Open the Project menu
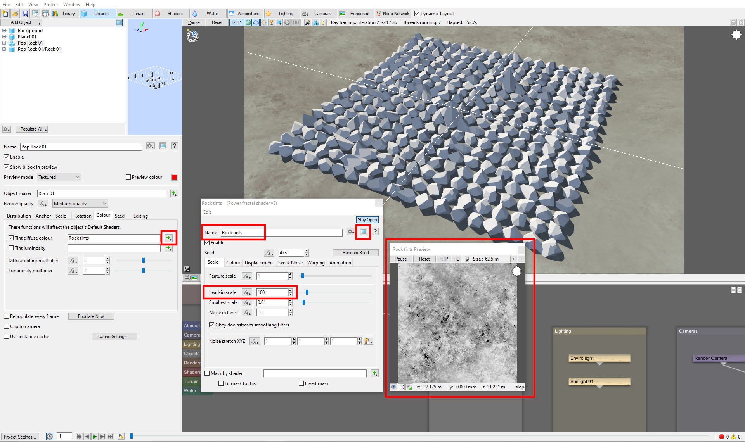The height and width of the screenshot is (442, 745). tap(50, 5)
